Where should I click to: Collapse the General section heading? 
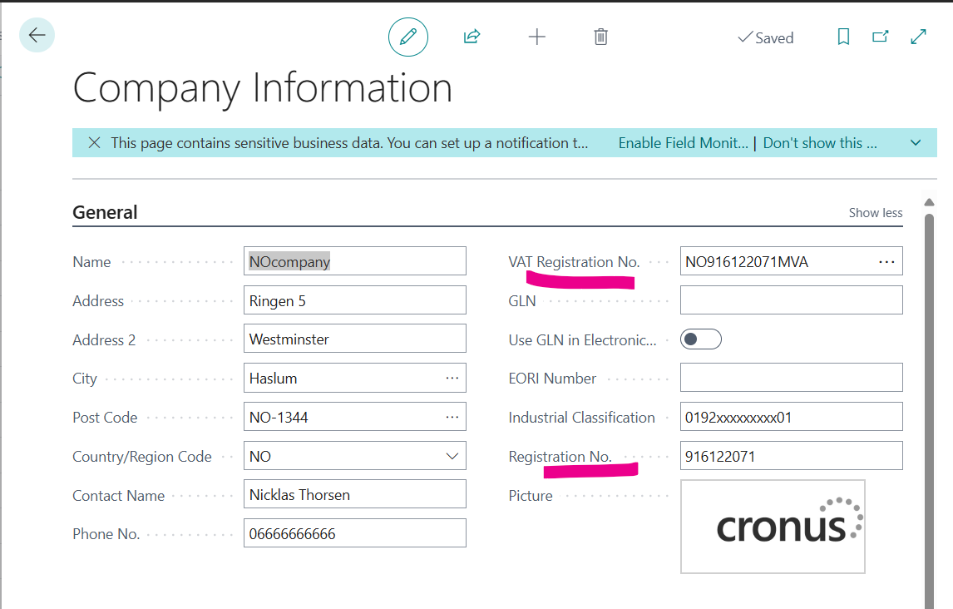105,212
